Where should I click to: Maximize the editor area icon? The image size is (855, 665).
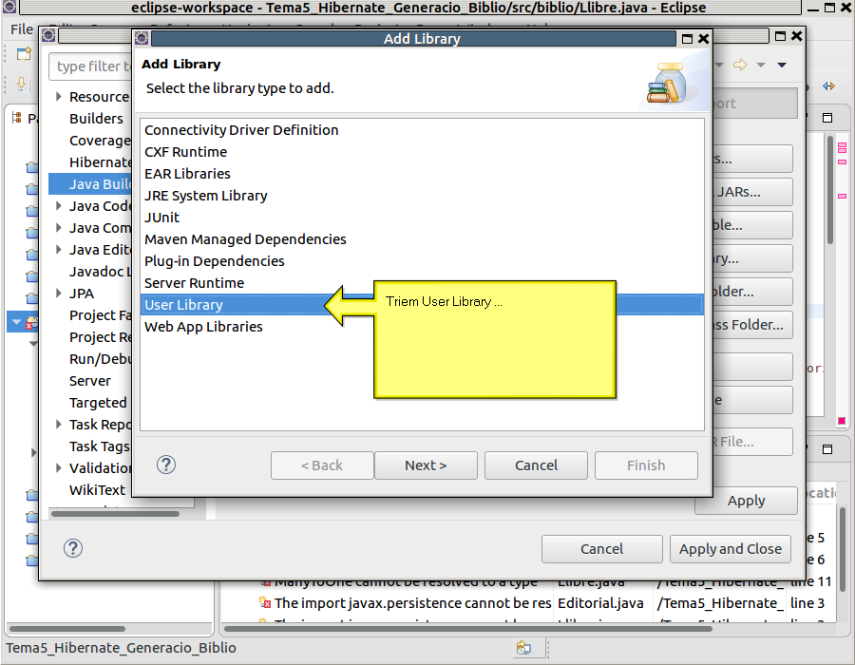(827, 118)
